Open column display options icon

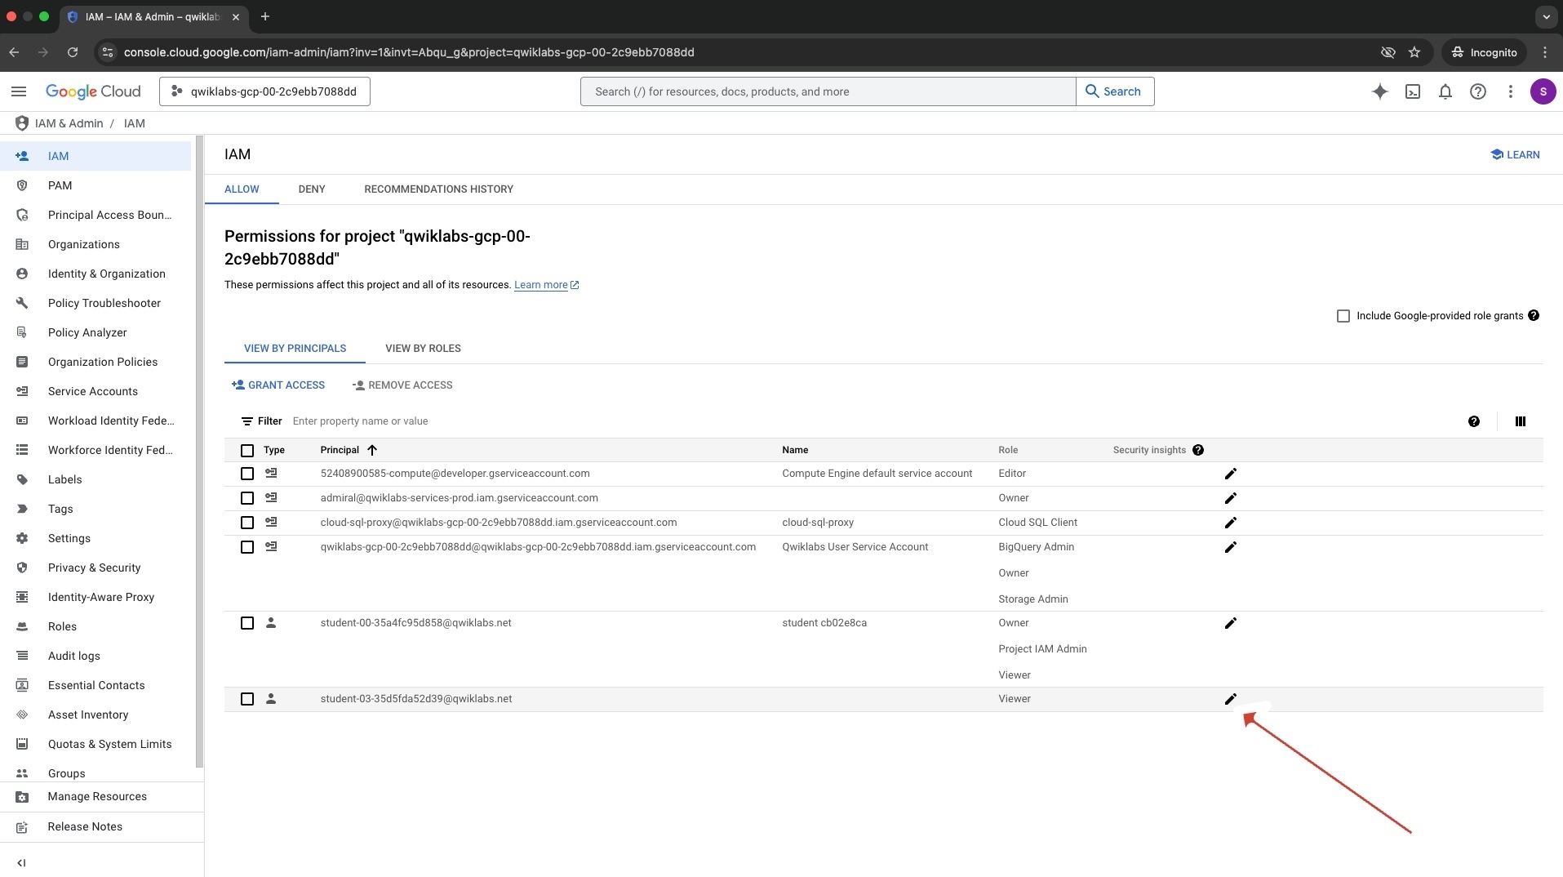tap(1520, 421)
